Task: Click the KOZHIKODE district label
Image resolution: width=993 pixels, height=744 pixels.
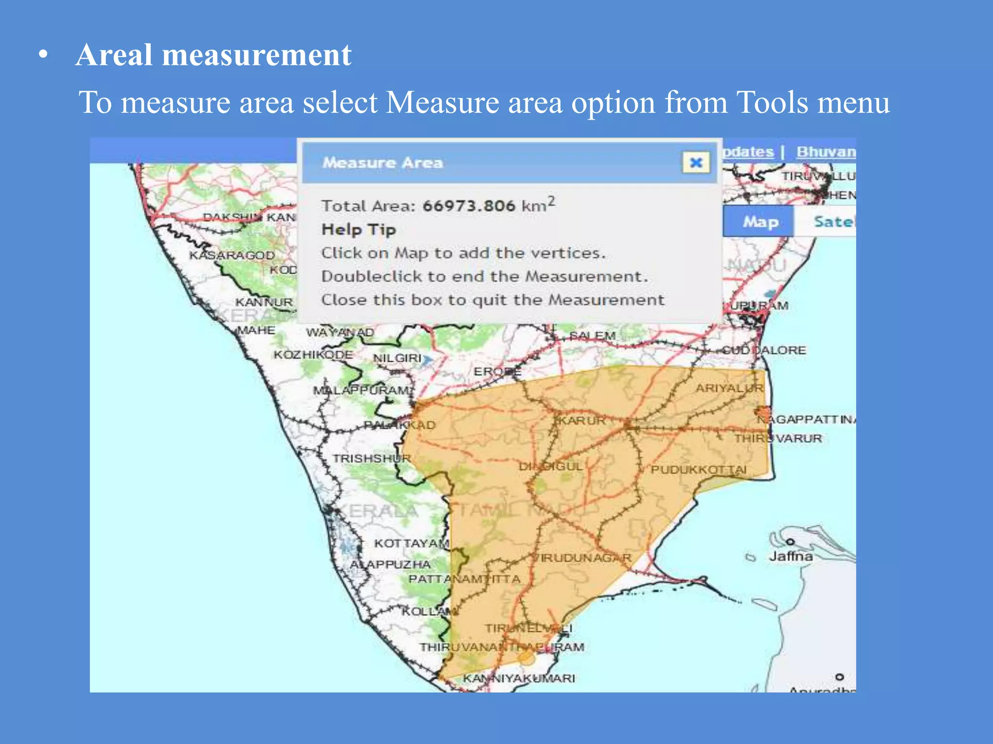Action: 313,355
